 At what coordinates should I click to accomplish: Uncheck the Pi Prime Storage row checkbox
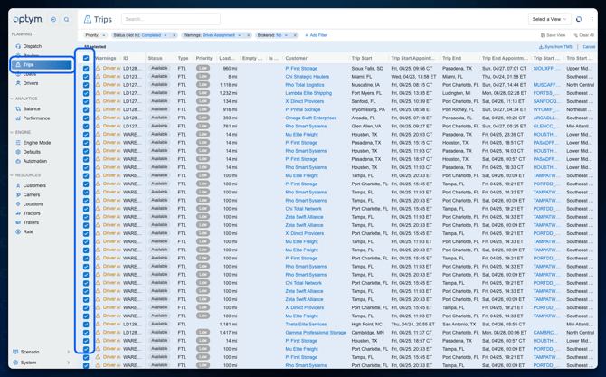[x=86, y=109]
